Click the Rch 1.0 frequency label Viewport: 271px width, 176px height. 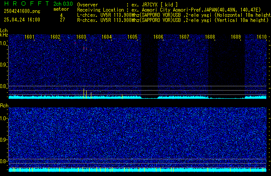(3, 118)
